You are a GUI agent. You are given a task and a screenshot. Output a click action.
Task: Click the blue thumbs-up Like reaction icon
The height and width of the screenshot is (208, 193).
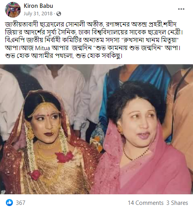pos(9,203)
